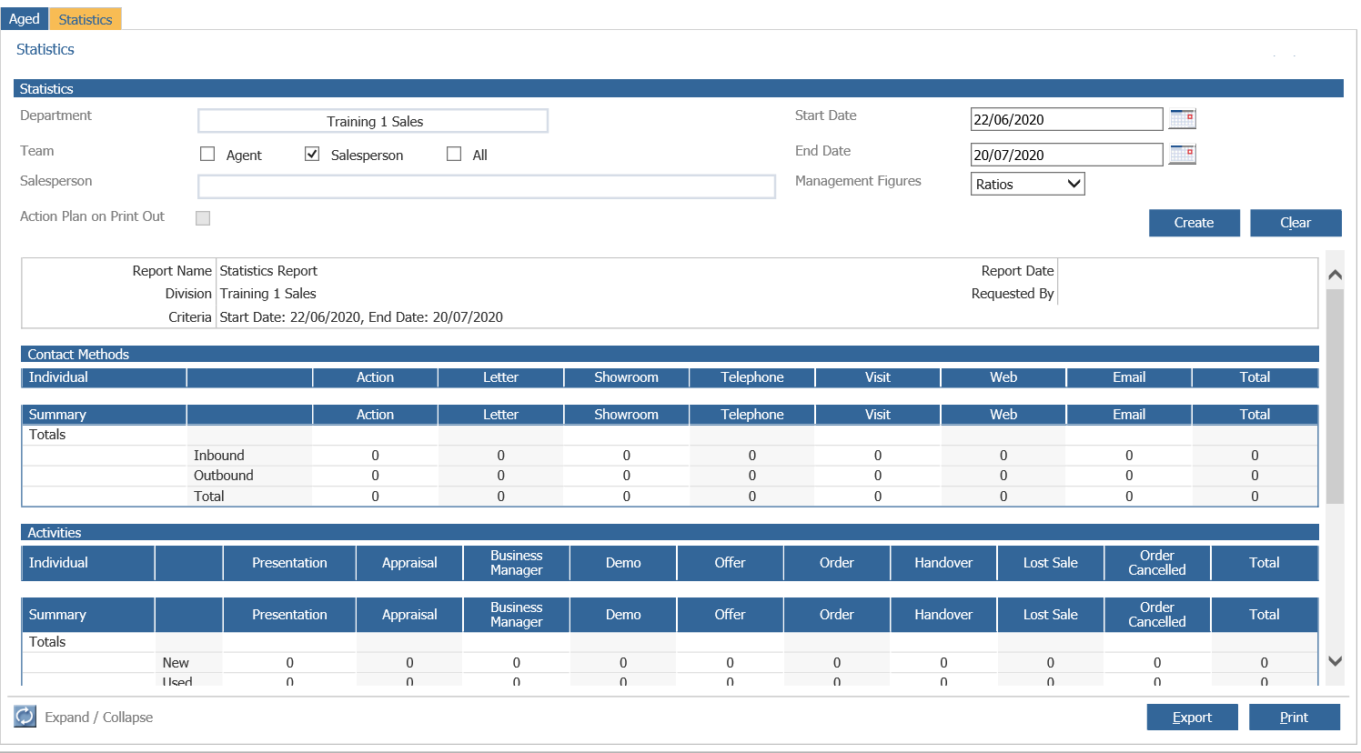Click Handover header in Activities Individual table
Viewport: 1361px width, 753px height.
[943, 563]
